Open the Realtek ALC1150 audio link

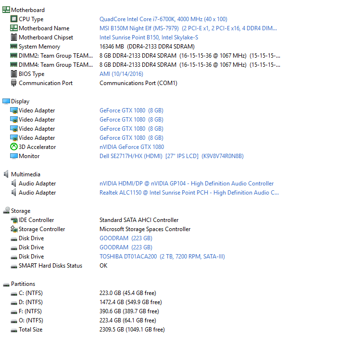[189, 193]
